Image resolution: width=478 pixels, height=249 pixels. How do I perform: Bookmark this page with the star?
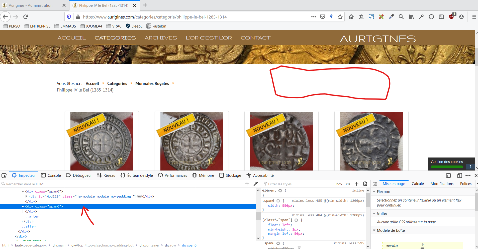pos(340,17)
